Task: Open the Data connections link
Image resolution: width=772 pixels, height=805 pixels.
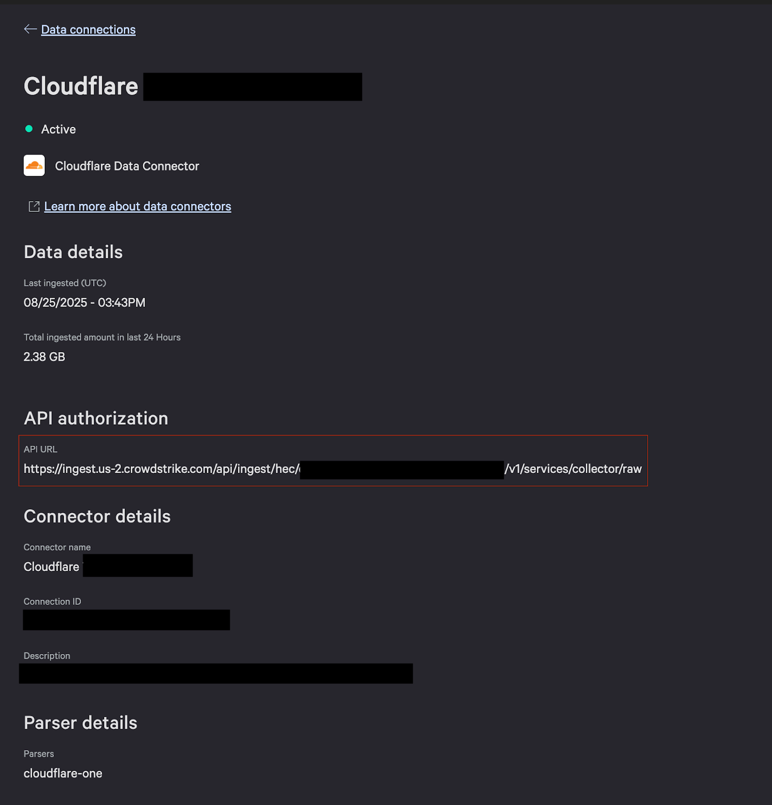Action: pyautogui.click(x=89, y=29)
